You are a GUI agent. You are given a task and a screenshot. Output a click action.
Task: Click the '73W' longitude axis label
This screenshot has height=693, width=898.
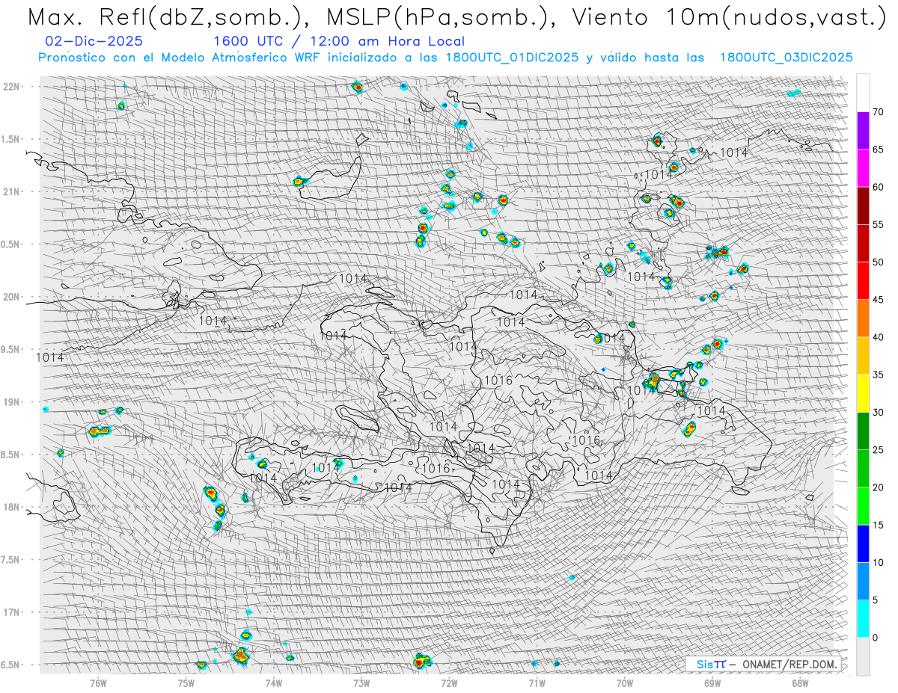point(361,682)
